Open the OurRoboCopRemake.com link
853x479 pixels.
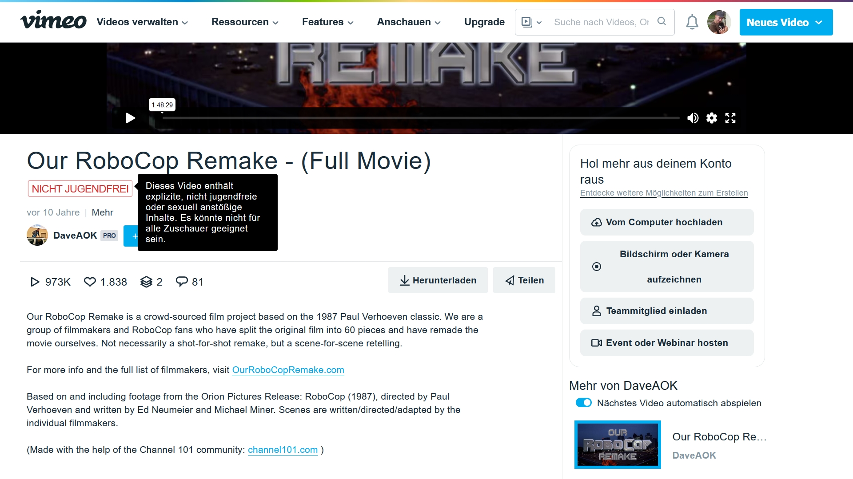click(x=288, y=370)
